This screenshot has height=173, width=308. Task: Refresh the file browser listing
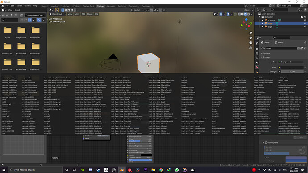pyautogui.click(x=16, y=15)
